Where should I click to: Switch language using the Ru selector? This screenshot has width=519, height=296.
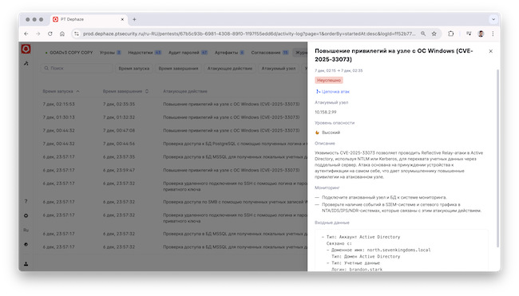coord(26,230)
